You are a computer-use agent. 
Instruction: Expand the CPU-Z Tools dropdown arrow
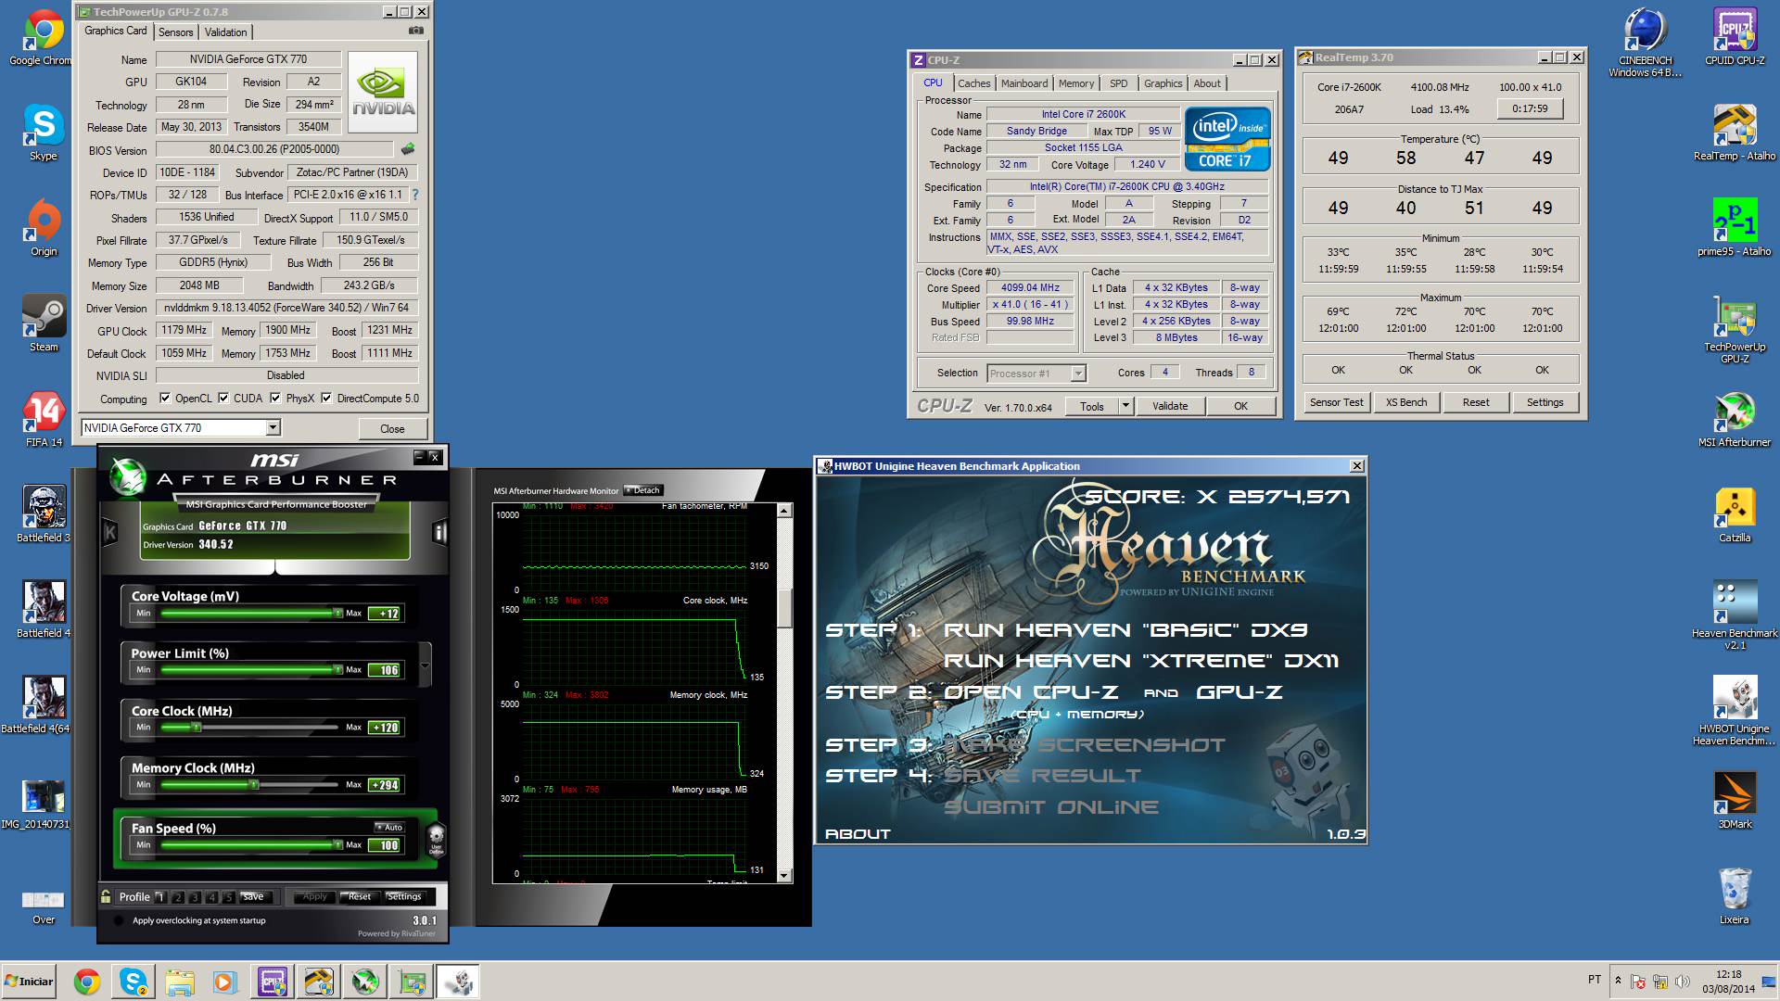click(1125, 406)
